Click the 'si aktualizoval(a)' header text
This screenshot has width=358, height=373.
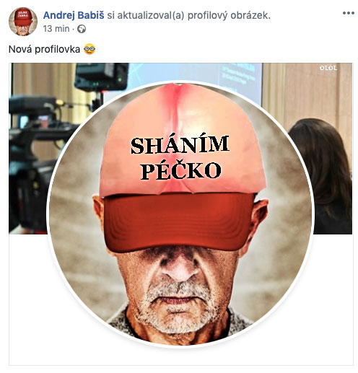point(146,16)
